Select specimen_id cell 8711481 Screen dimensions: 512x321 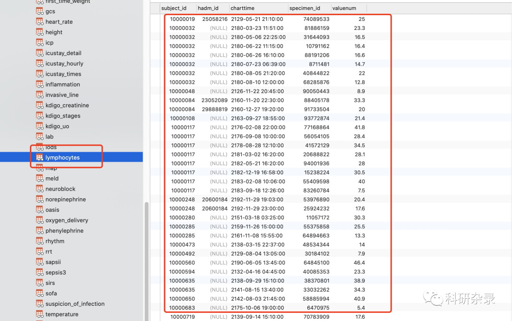[319, 64]
